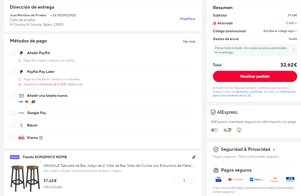Open the Klarna help question mark
The width and height of the screenshot is (301, 196).
(x=41, y=138)
